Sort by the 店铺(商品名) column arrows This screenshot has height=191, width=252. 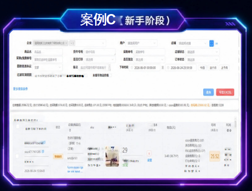70,130
